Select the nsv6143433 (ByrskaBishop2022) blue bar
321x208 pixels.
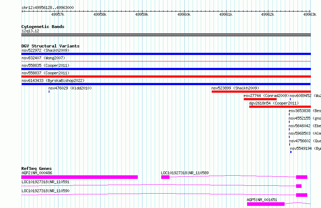tap(166, 84)
